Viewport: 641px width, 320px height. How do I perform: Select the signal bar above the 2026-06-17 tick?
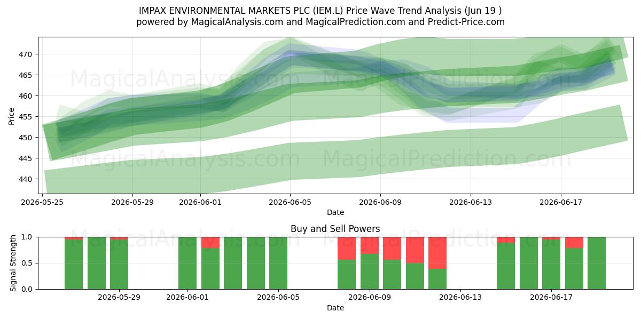point(551,263)
